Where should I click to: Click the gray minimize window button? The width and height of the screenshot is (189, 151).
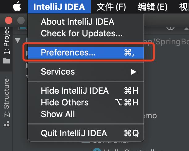(21, 20)
